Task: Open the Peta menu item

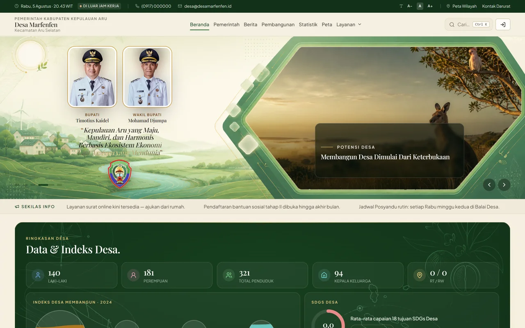Action: coord(327,25)
